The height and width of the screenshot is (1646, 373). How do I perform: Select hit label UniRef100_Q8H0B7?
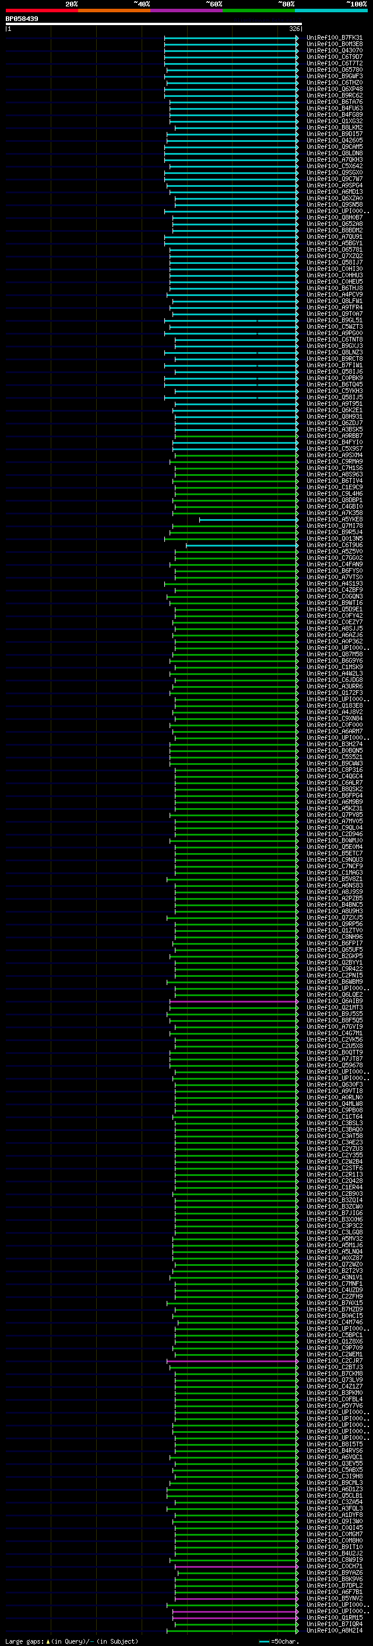pyautogui.click(x=335, y=218)
